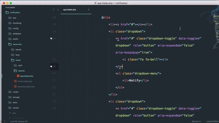
Task: Expand the app folder icon
Action: click(x=10, y=18)
